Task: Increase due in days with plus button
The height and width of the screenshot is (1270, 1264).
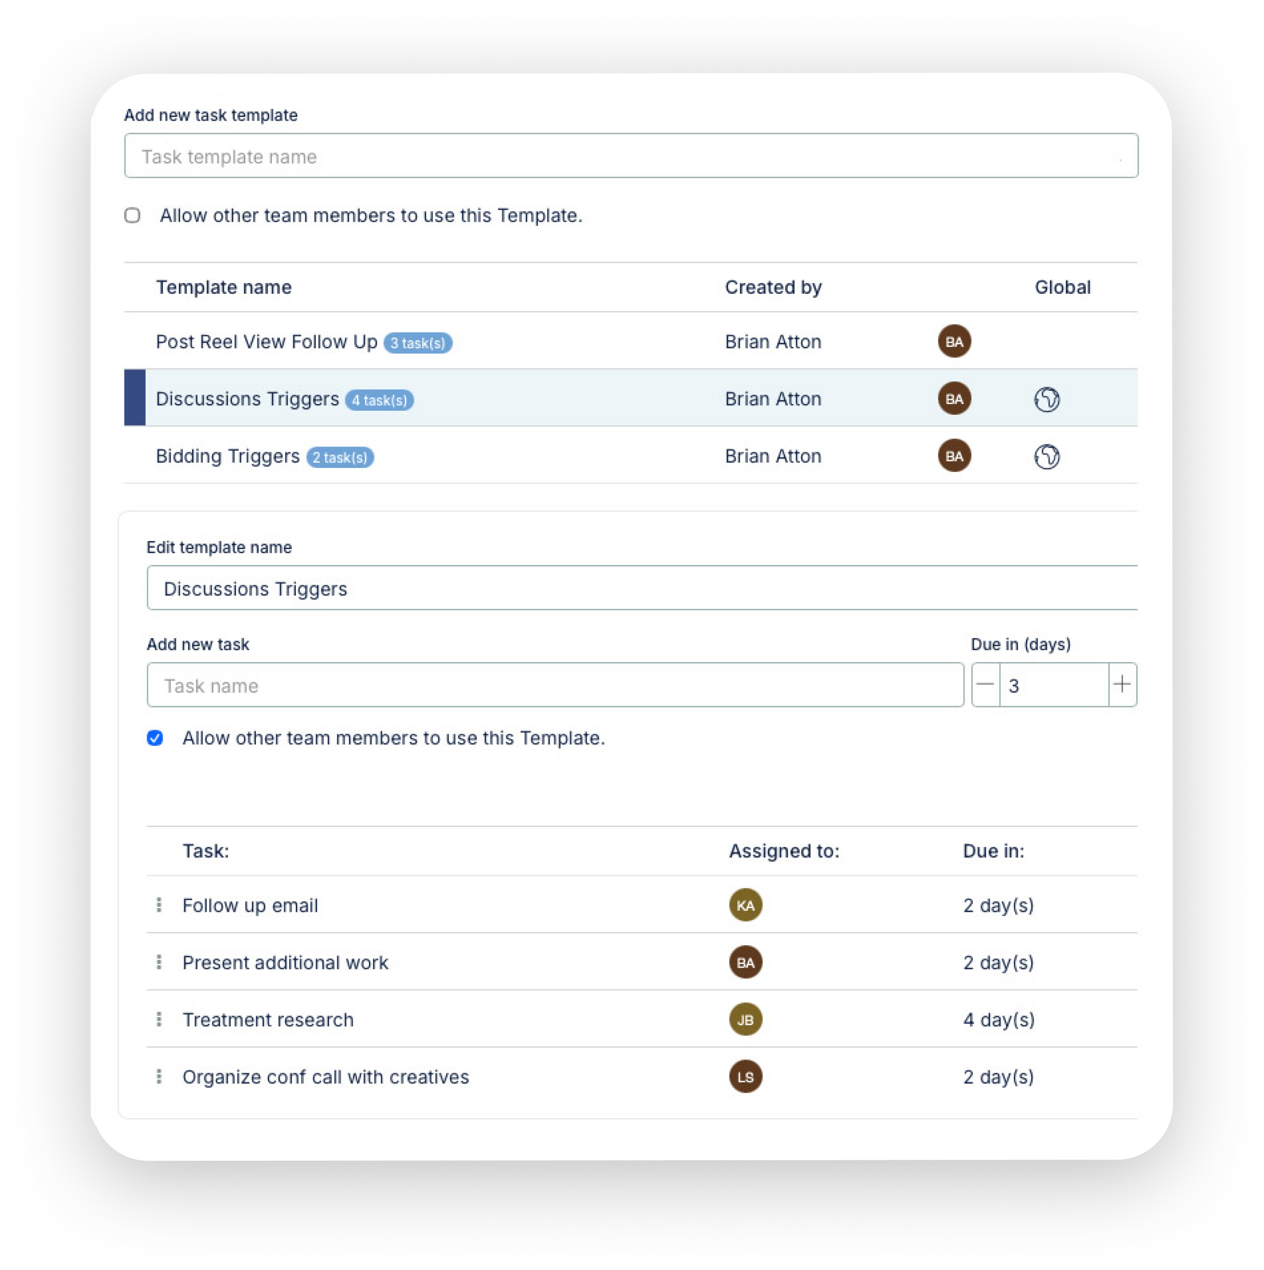Action: [x=1122, y=685]
